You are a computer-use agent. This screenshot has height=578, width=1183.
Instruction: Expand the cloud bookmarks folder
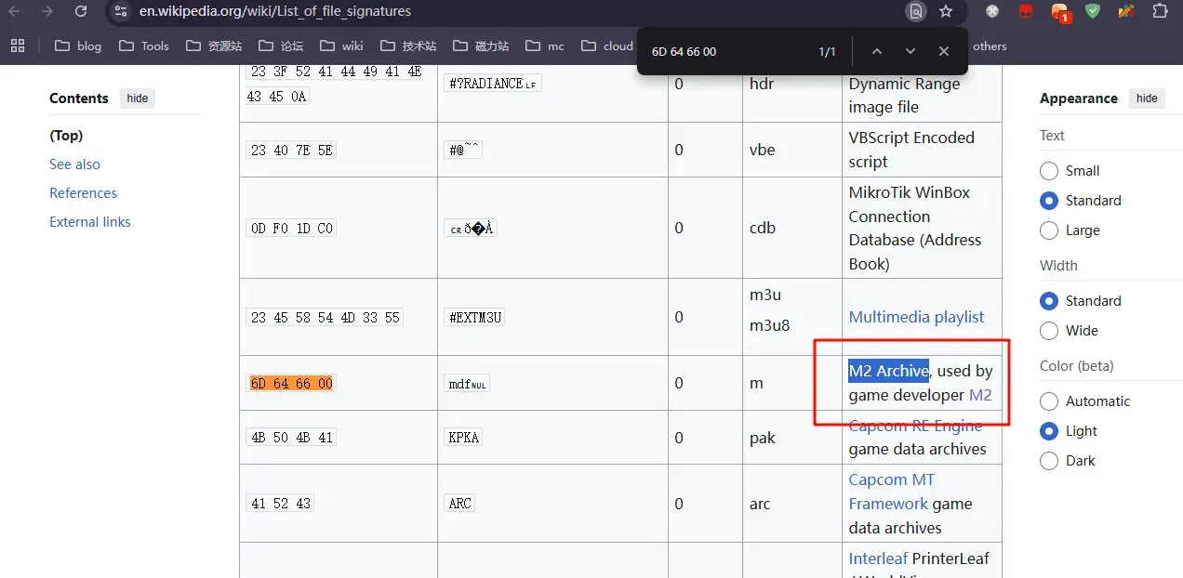606,46
